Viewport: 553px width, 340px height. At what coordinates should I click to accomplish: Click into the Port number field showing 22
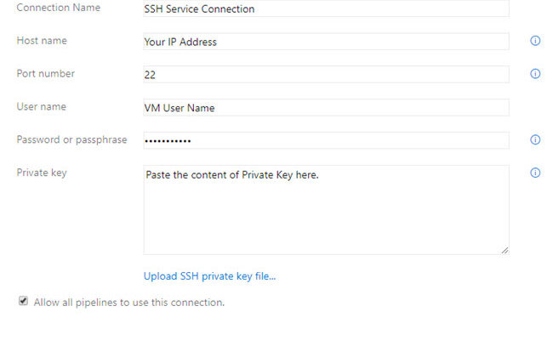click(326, 74)
